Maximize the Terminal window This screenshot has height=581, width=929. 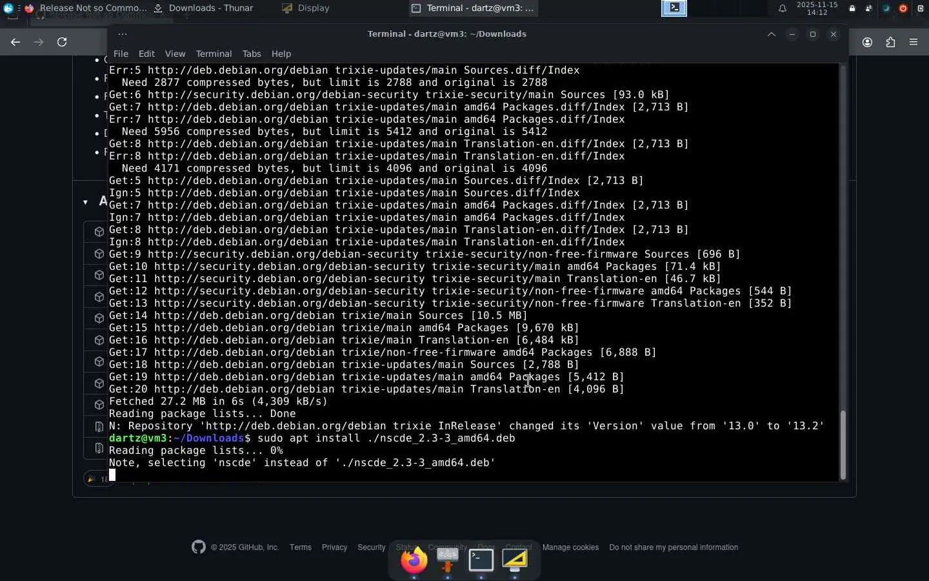[x=813, y=34]
